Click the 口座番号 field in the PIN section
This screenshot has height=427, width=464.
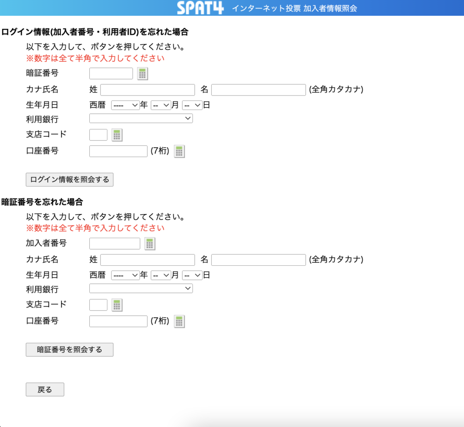click(x=118, y=321)
